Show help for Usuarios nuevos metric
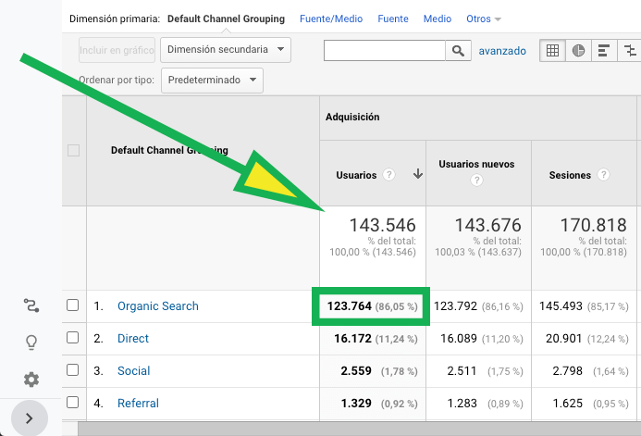Viewport: 641px width, 436px height. [476, 180]
